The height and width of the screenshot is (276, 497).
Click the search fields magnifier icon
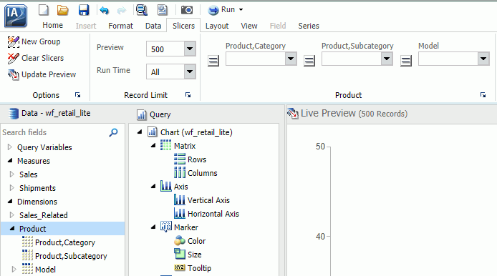coord(113,132)
